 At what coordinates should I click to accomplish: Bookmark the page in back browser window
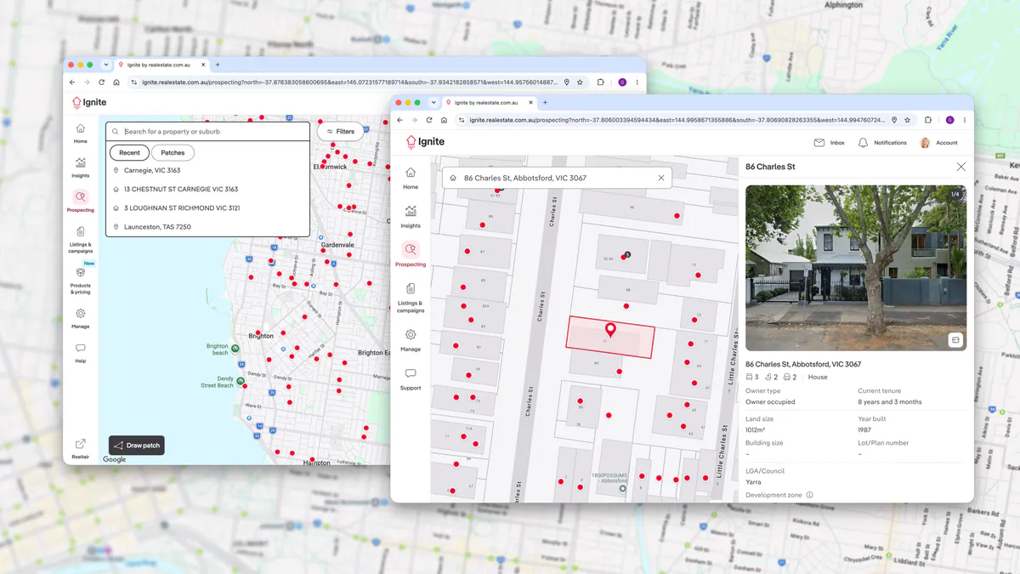(580, 82)
